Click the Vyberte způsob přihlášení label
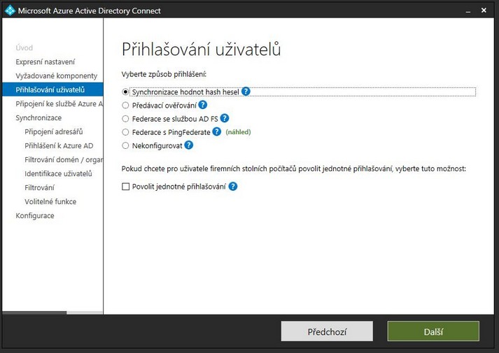The width and height of the screenshot is (499, 353). (x=164, y=74)
